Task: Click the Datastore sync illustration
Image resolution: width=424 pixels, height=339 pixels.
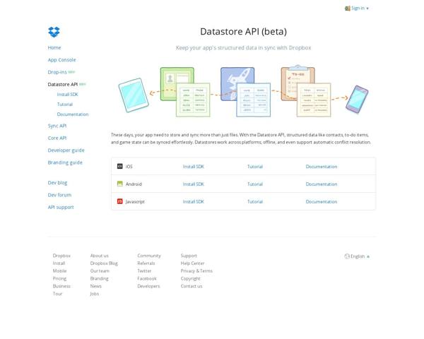Action: click(x=243, y=92)
